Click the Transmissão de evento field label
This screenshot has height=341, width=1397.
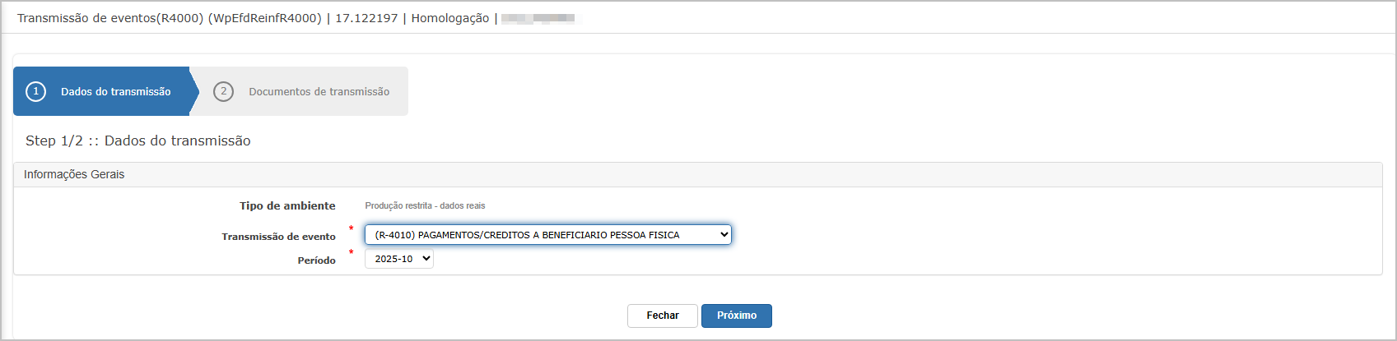(278, 237)
